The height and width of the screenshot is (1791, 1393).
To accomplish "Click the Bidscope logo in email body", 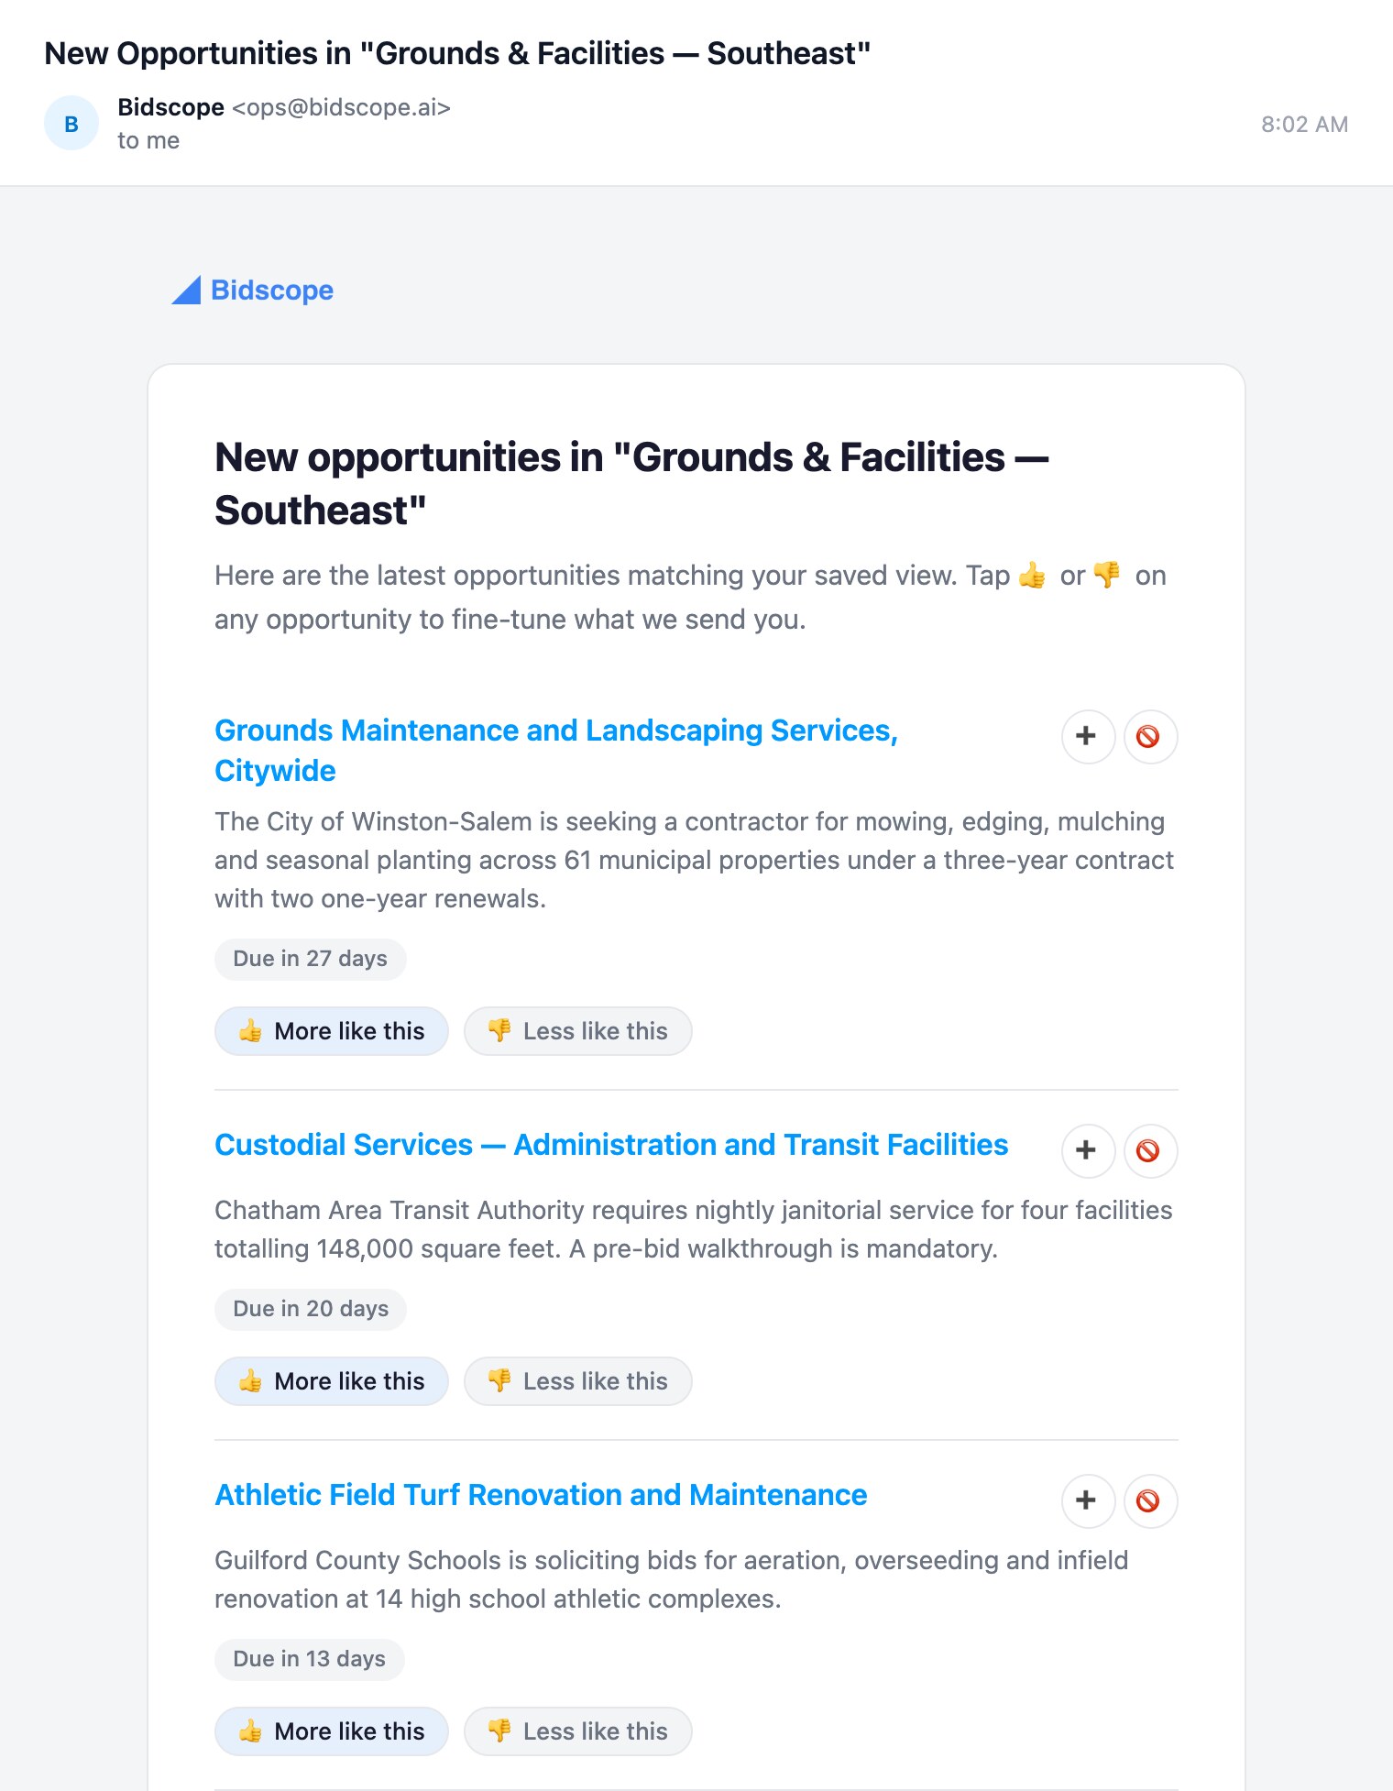I will 253,290.
